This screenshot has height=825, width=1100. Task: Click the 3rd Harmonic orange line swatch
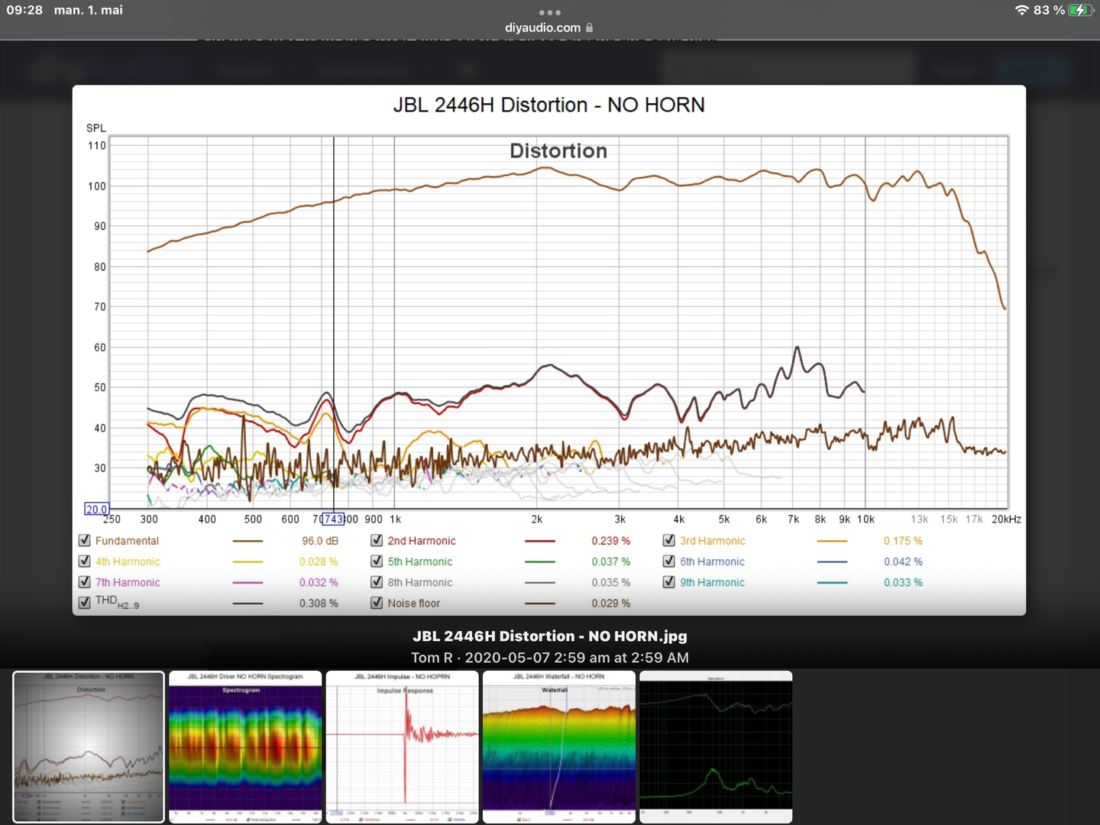coord(832,541)
